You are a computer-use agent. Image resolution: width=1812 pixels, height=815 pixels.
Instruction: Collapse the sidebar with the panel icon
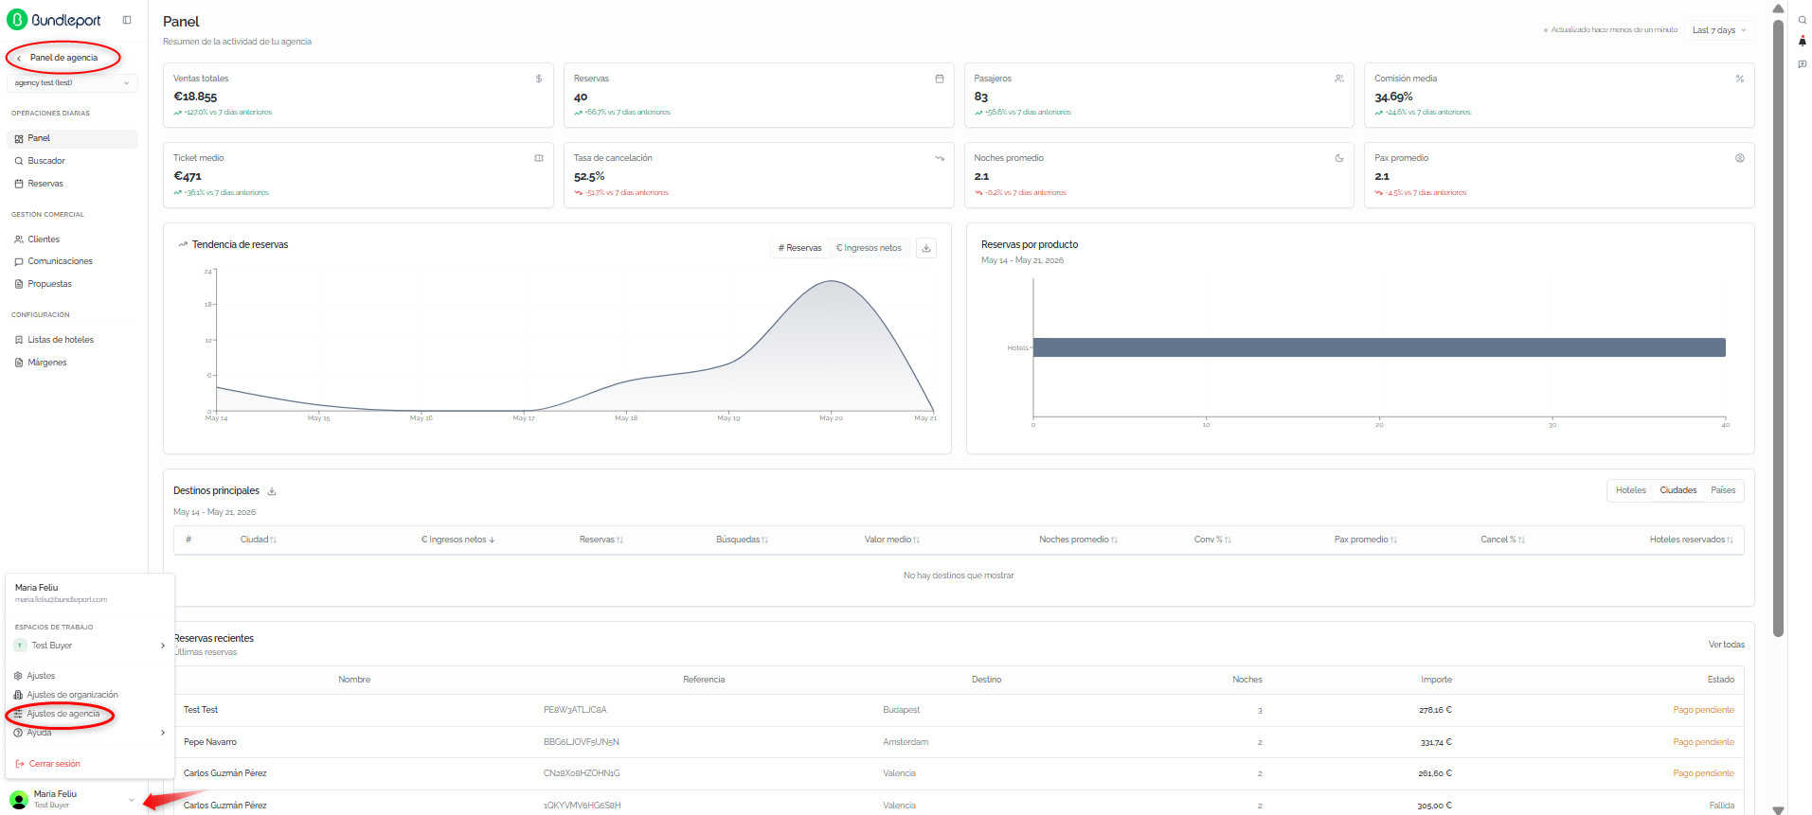127,20
